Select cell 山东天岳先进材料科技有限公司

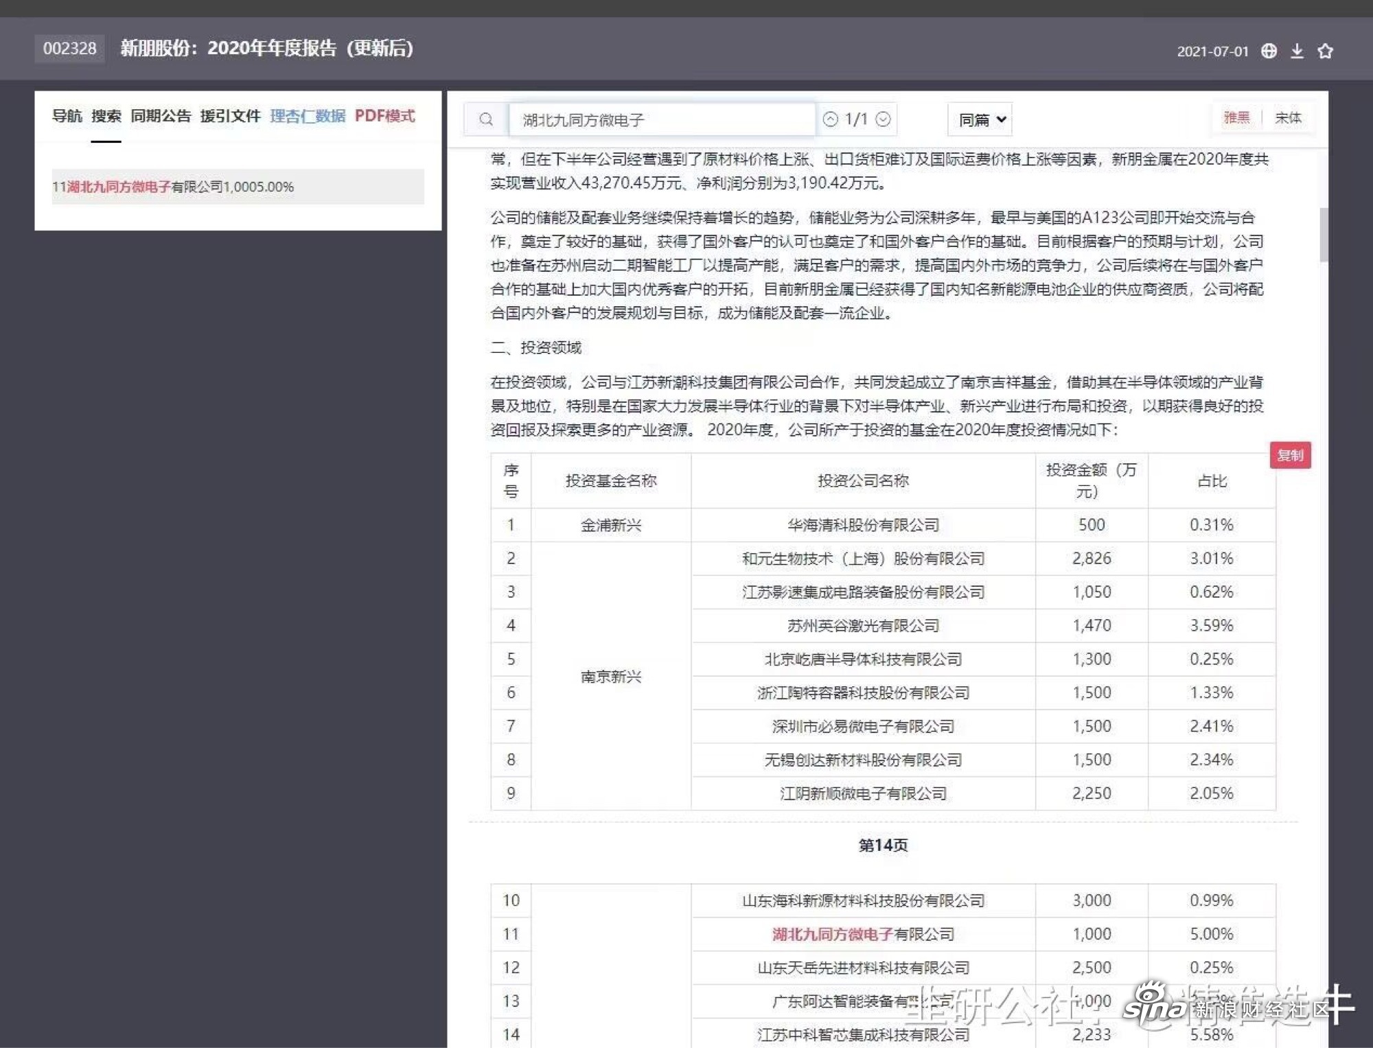[x=863, y=968]
